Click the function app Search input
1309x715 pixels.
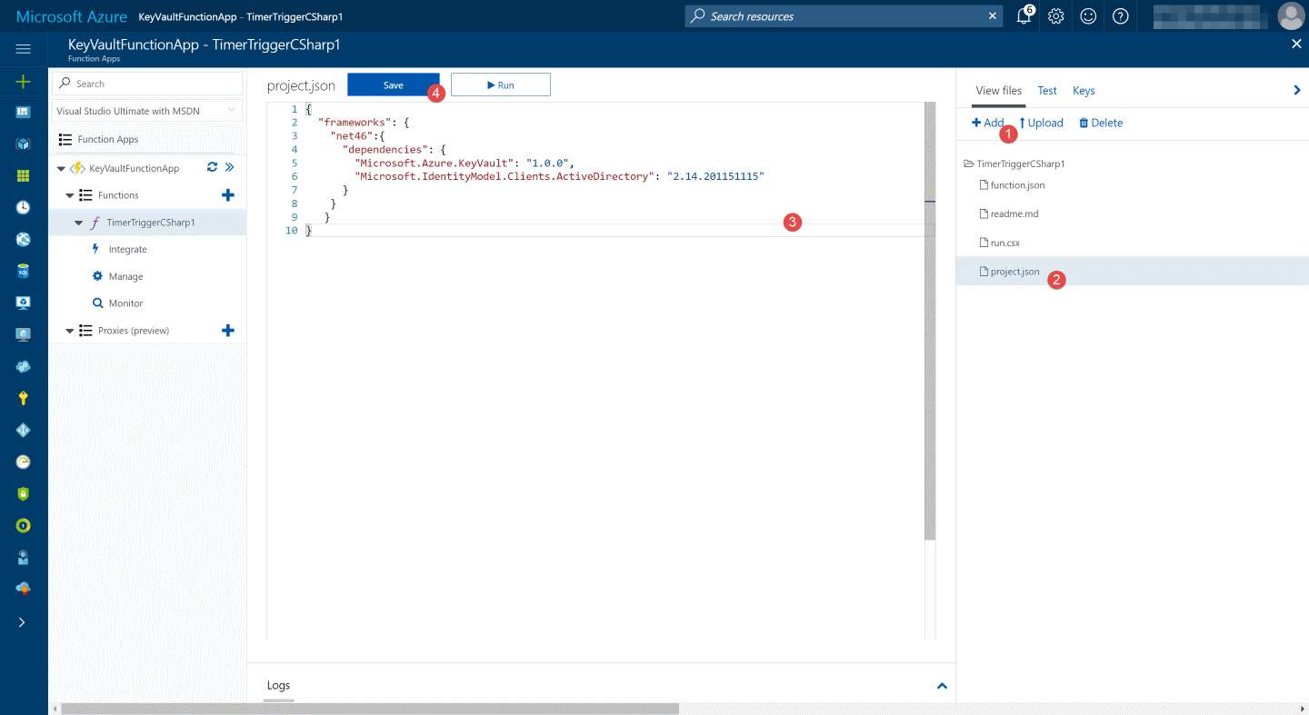click(x=147, y=84)
